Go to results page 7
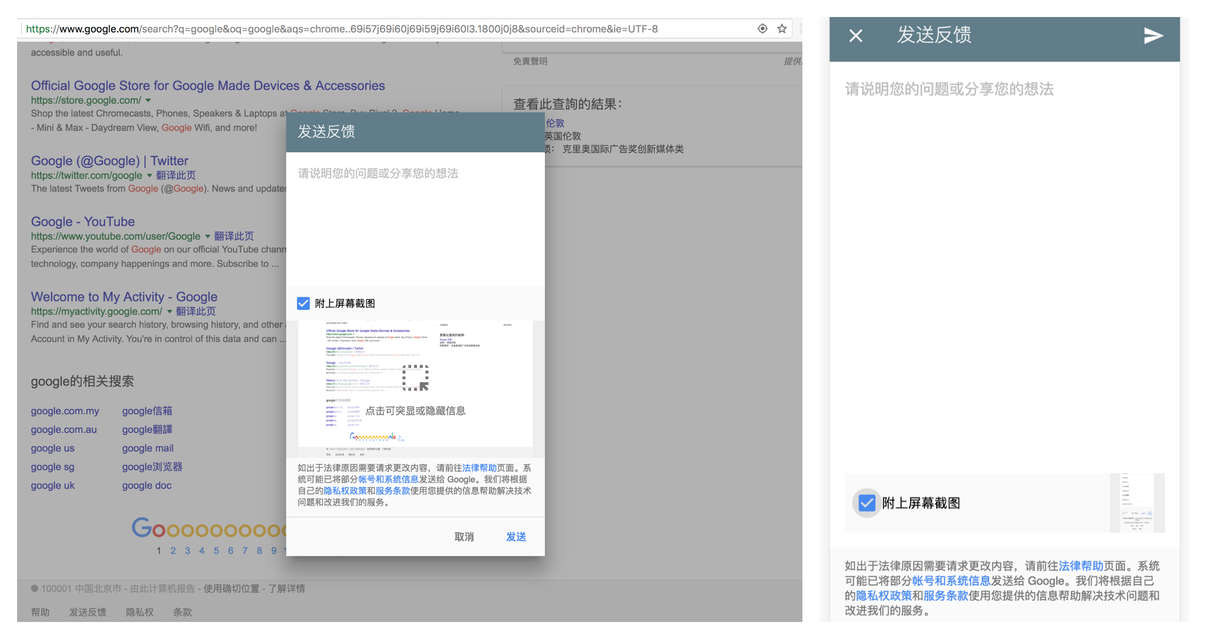Screen dimensions: 1206x639 pos(245,551)
